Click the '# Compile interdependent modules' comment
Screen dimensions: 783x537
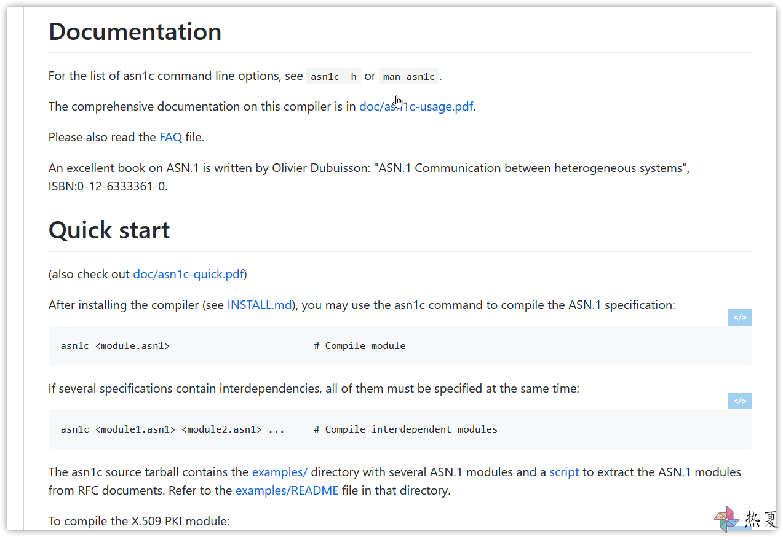pyautogui.click(x=405, y=429)
